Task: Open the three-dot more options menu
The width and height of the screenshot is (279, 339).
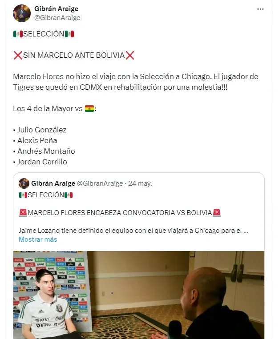Action: [x=260, y=9]
